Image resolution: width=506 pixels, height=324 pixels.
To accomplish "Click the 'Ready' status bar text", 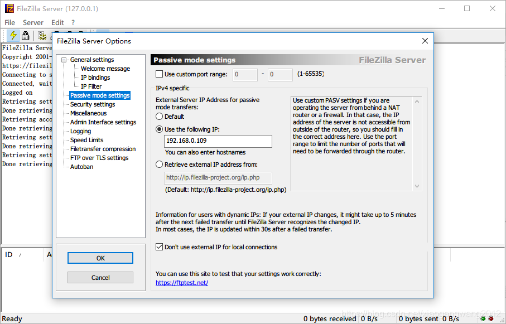I will coord(12,319).
